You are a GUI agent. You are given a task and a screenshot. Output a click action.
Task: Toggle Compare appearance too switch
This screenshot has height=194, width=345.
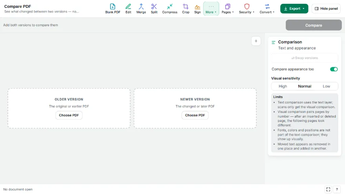coord(334,69)
